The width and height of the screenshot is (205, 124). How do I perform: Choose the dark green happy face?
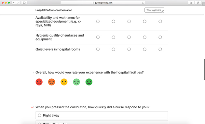pos(89,82)
